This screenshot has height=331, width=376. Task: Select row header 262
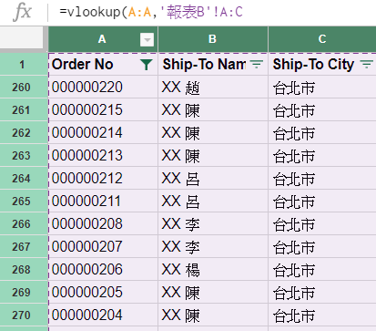pyautogui.click(x=24, y=132)
